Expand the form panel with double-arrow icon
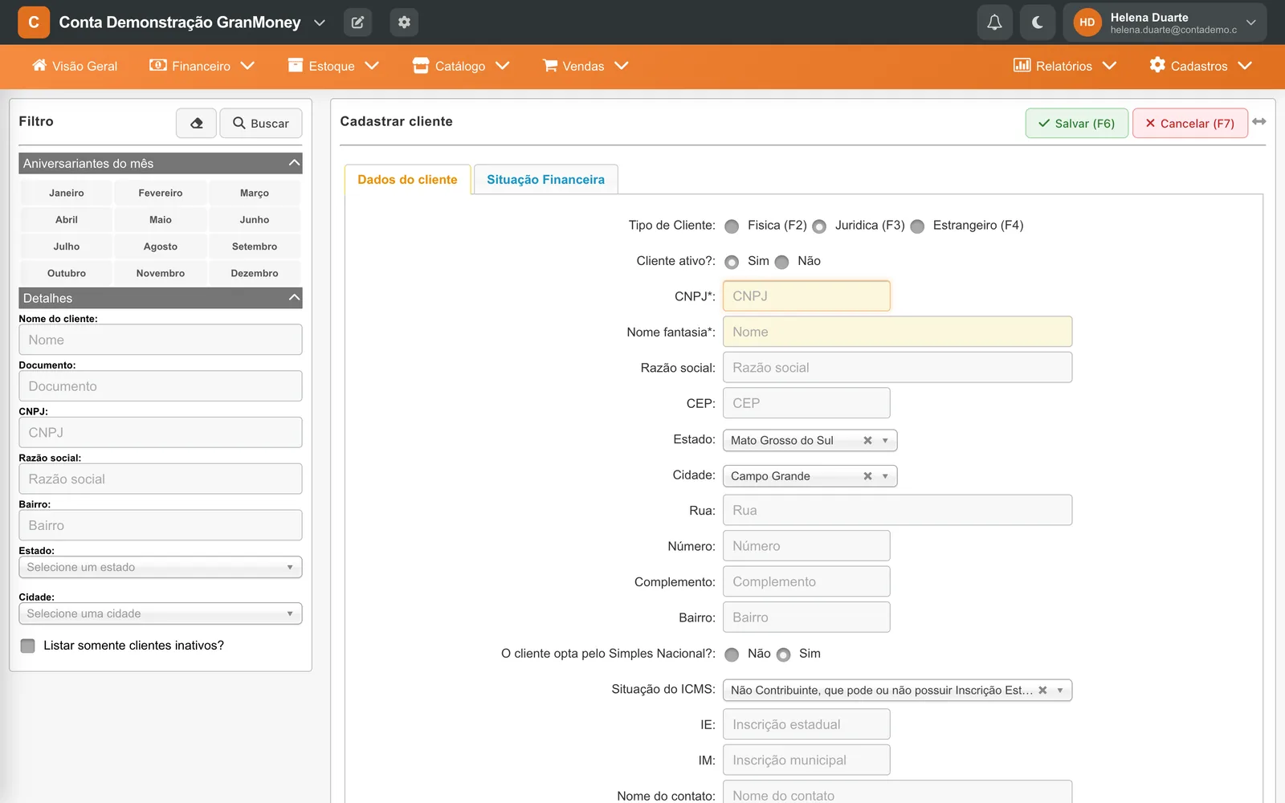Viewport: 1285px width, 803px height. [1259, 121]
